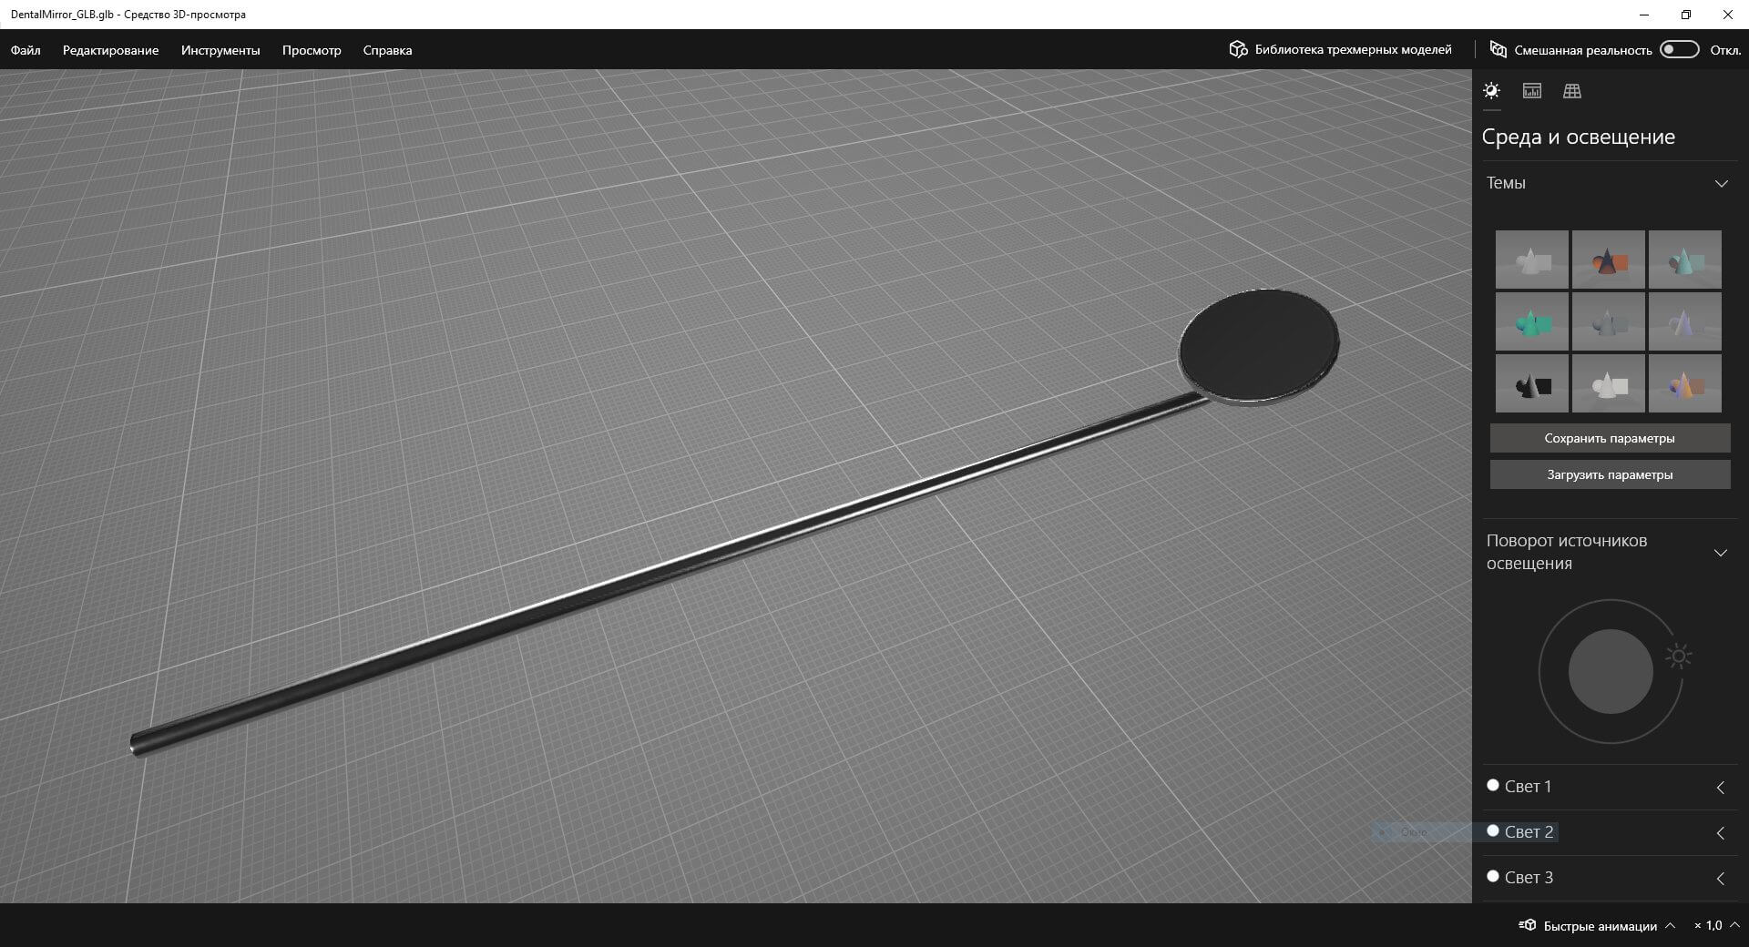
Task: Expand the Свет 2 settings chevron
Action: click(1721, 833)
